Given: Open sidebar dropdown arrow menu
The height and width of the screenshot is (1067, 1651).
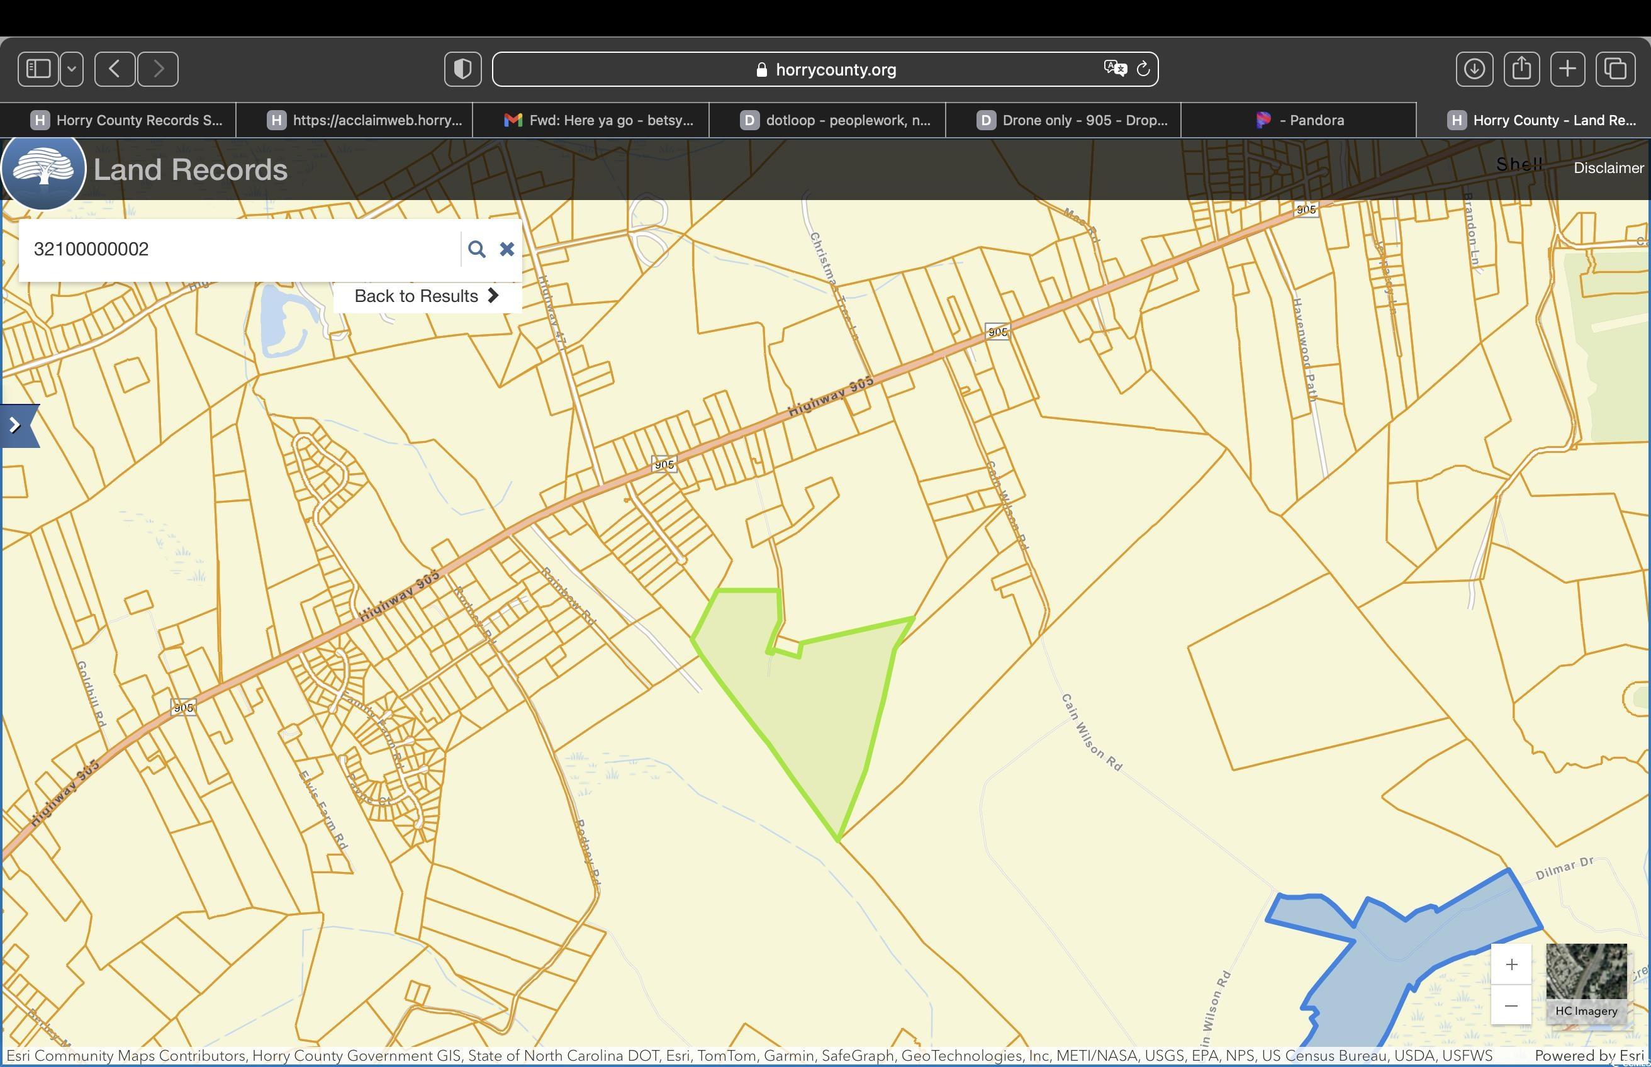Looking at the screenshot, I should 71,69.
